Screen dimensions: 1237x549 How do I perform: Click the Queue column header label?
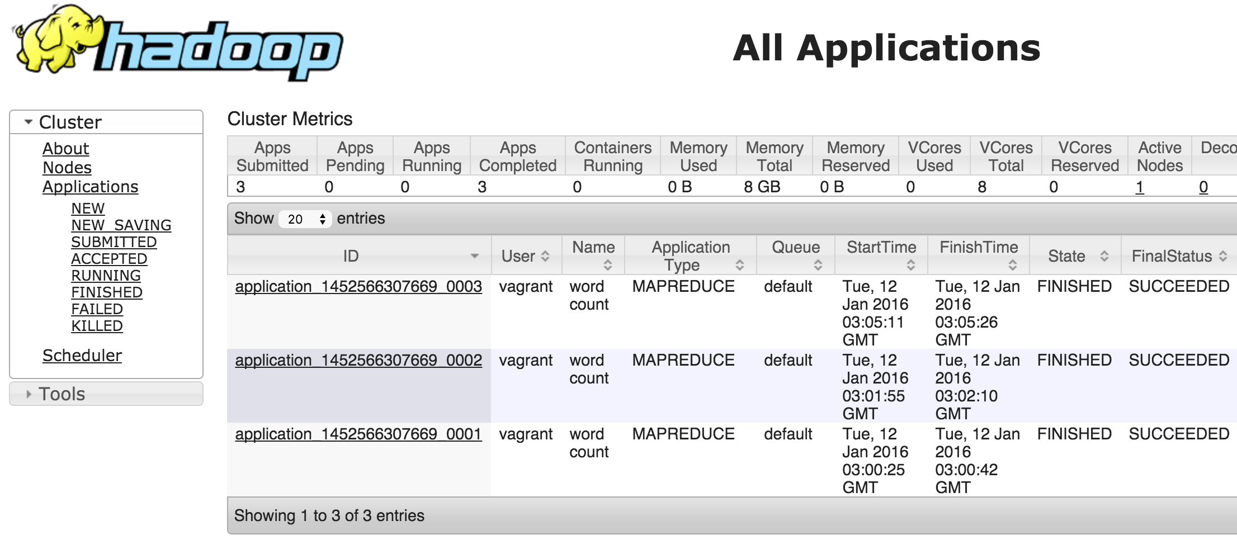(796, 247)
